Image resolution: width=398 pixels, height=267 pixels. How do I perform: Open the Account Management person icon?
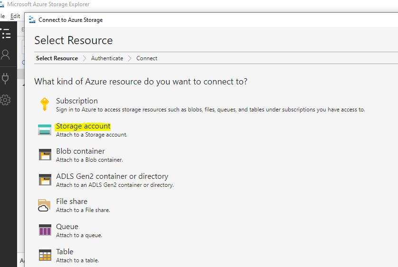(x=6, y=55)
